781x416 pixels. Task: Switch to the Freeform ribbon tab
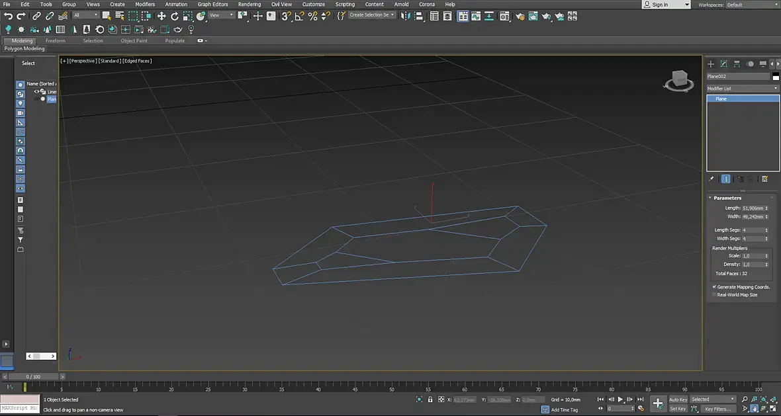click(x=56, y=41)
